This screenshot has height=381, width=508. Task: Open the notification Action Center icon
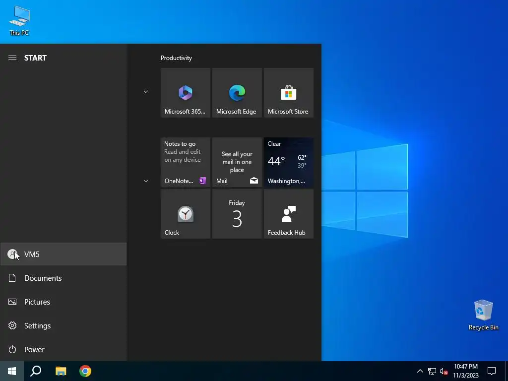point(492,371)
